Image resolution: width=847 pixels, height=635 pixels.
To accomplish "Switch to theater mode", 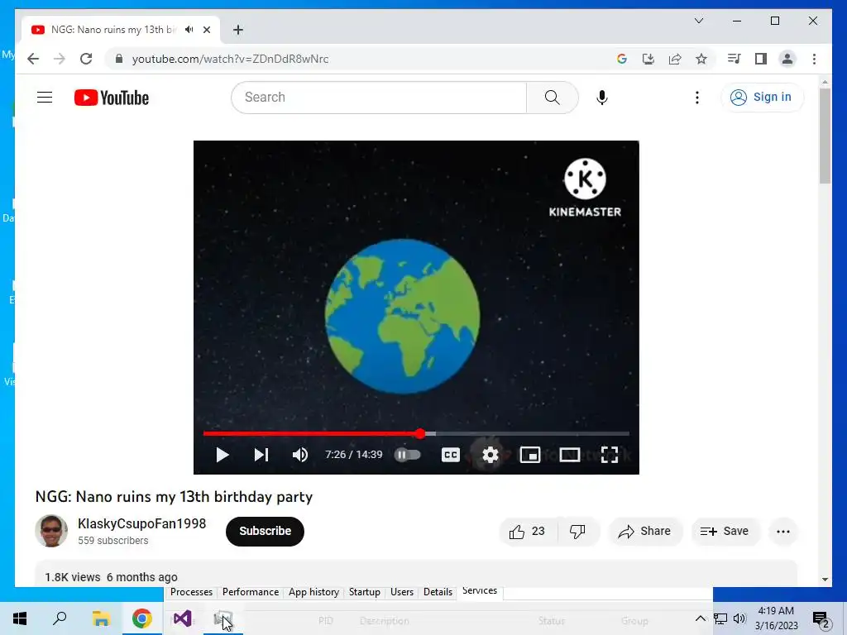I will click(569, 455).
